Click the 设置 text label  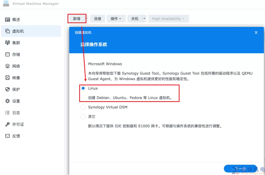point(16,101)
